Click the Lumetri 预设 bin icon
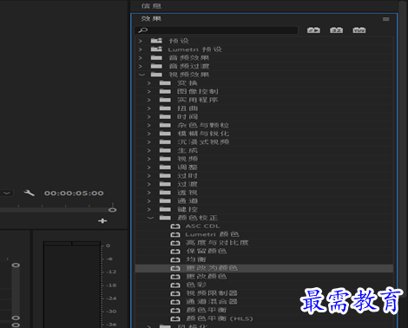The image size is (408, 328). click(156, 49)
